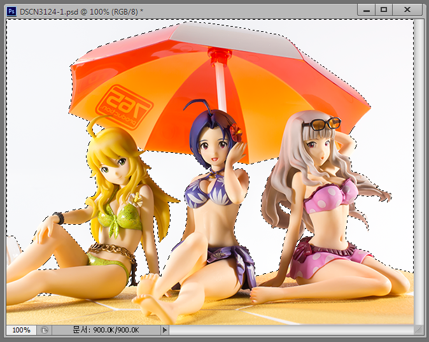Click the zoom level field showing 100%
Viewport: 429px width, 342px height.
pyautogui.click(x=22, y=330)
